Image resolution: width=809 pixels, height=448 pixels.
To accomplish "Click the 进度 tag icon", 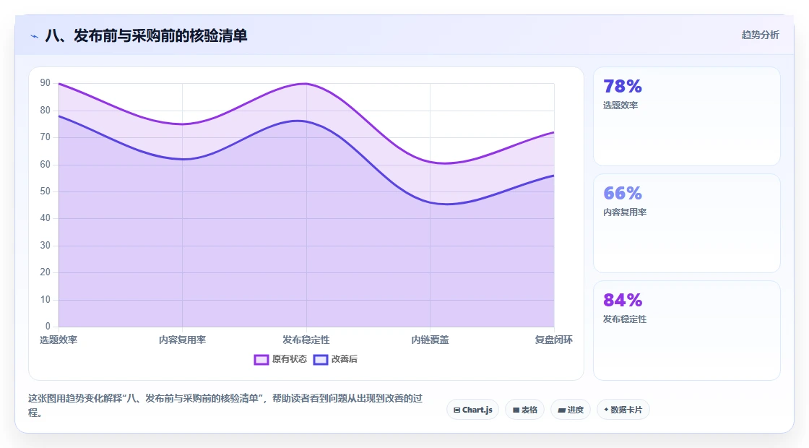I will point(562,410).
